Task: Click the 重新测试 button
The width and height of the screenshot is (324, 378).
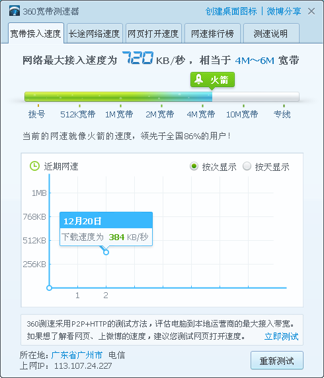Action: tap(277, 360)
